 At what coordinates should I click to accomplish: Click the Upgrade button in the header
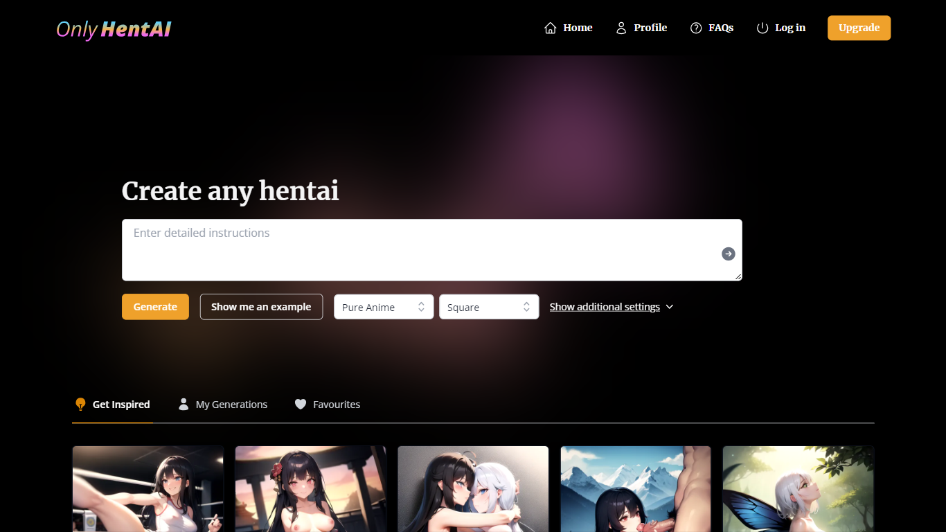(x=859, y=28)
